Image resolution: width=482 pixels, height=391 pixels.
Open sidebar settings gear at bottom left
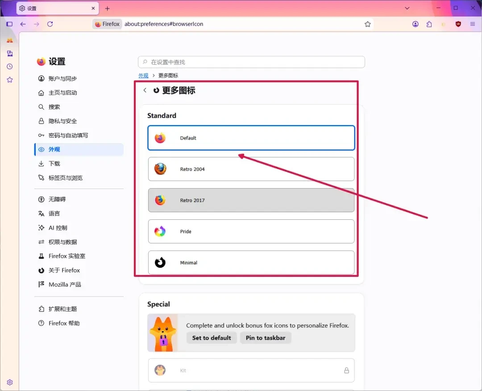[x=10, y=383]
